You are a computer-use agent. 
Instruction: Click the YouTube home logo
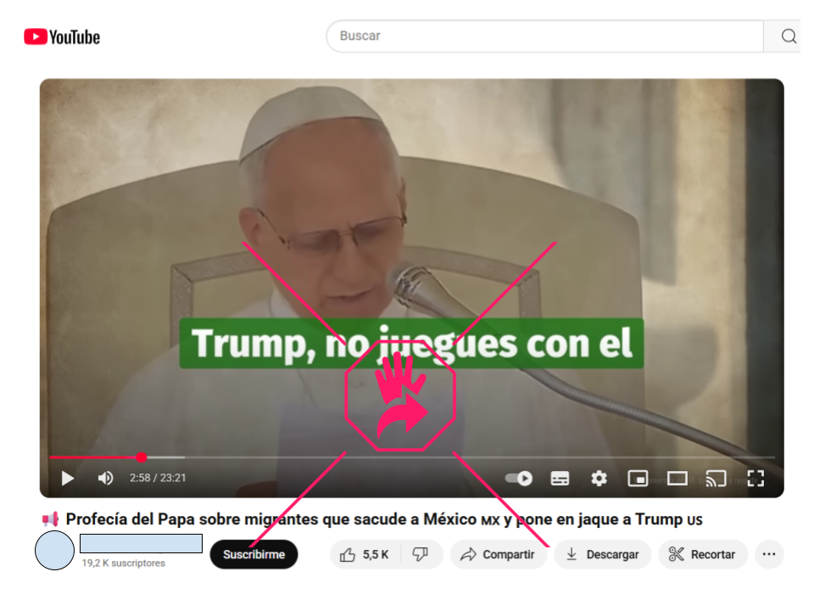(x=62, y=36)
